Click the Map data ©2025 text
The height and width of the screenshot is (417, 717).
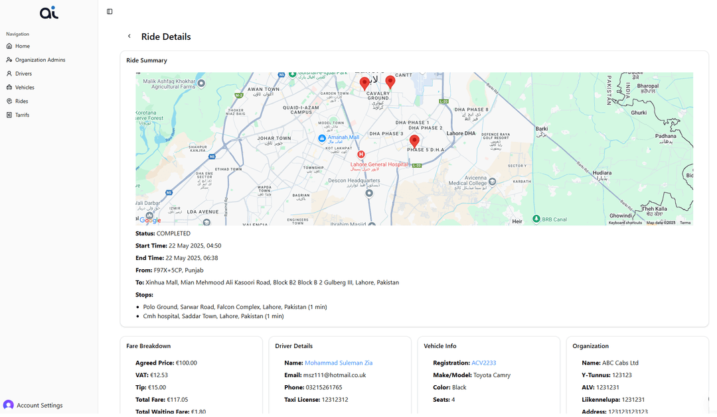click(x=661, y=223)
